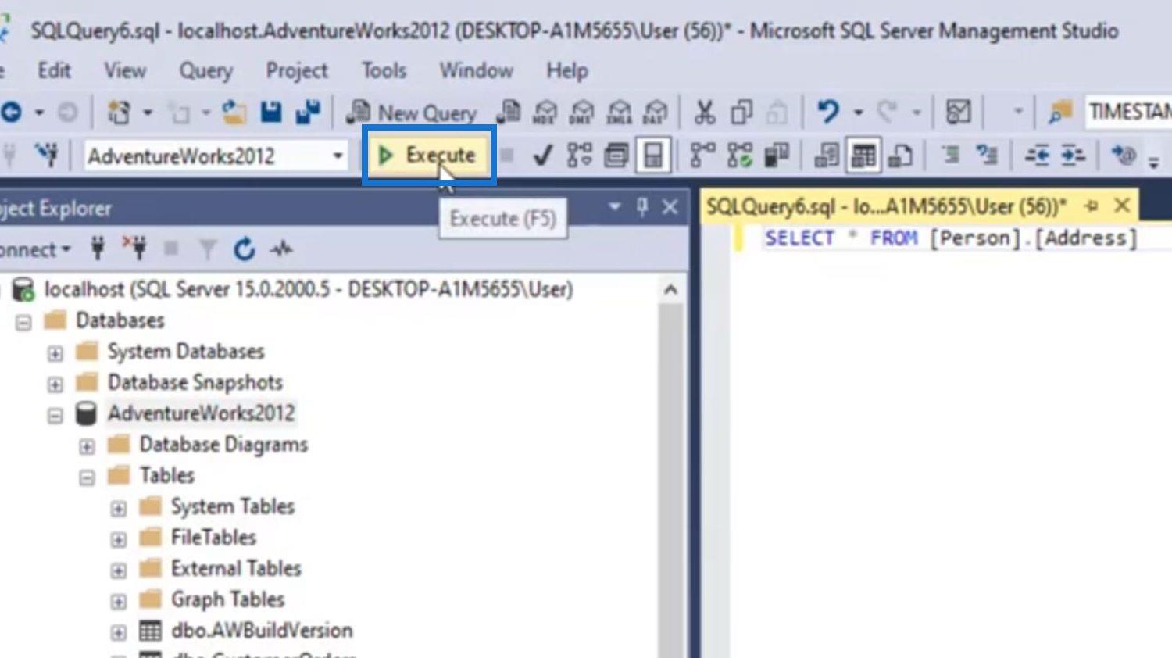The width and height of the screenshot is (1172, 658).
Task: Click the Decrease Indent icon
Action: point(1037,156)
